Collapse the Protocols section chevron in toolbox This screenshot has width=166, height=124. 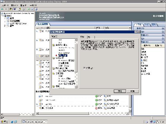click(x=163, y=28)
